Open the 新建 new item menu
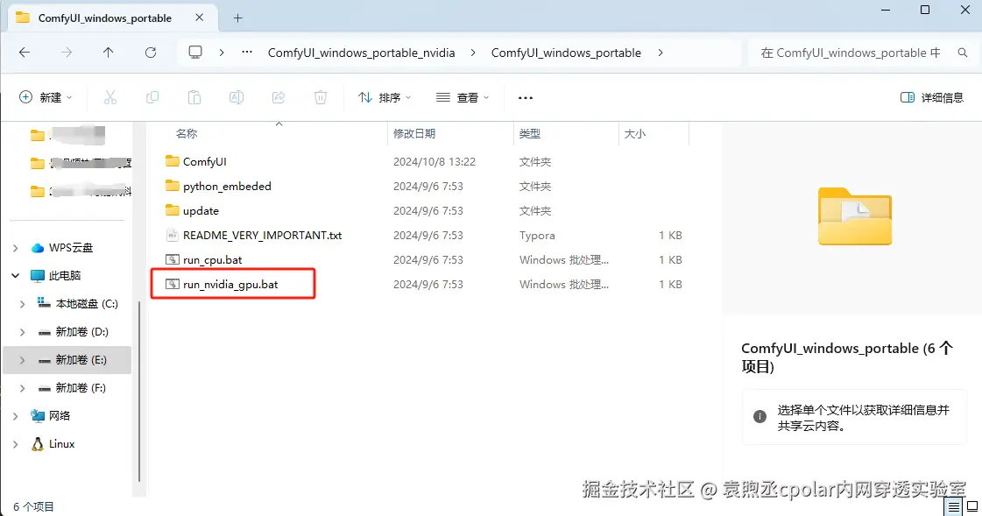The width and height of the screenshot is (982, 516). [x=46, y=97]
